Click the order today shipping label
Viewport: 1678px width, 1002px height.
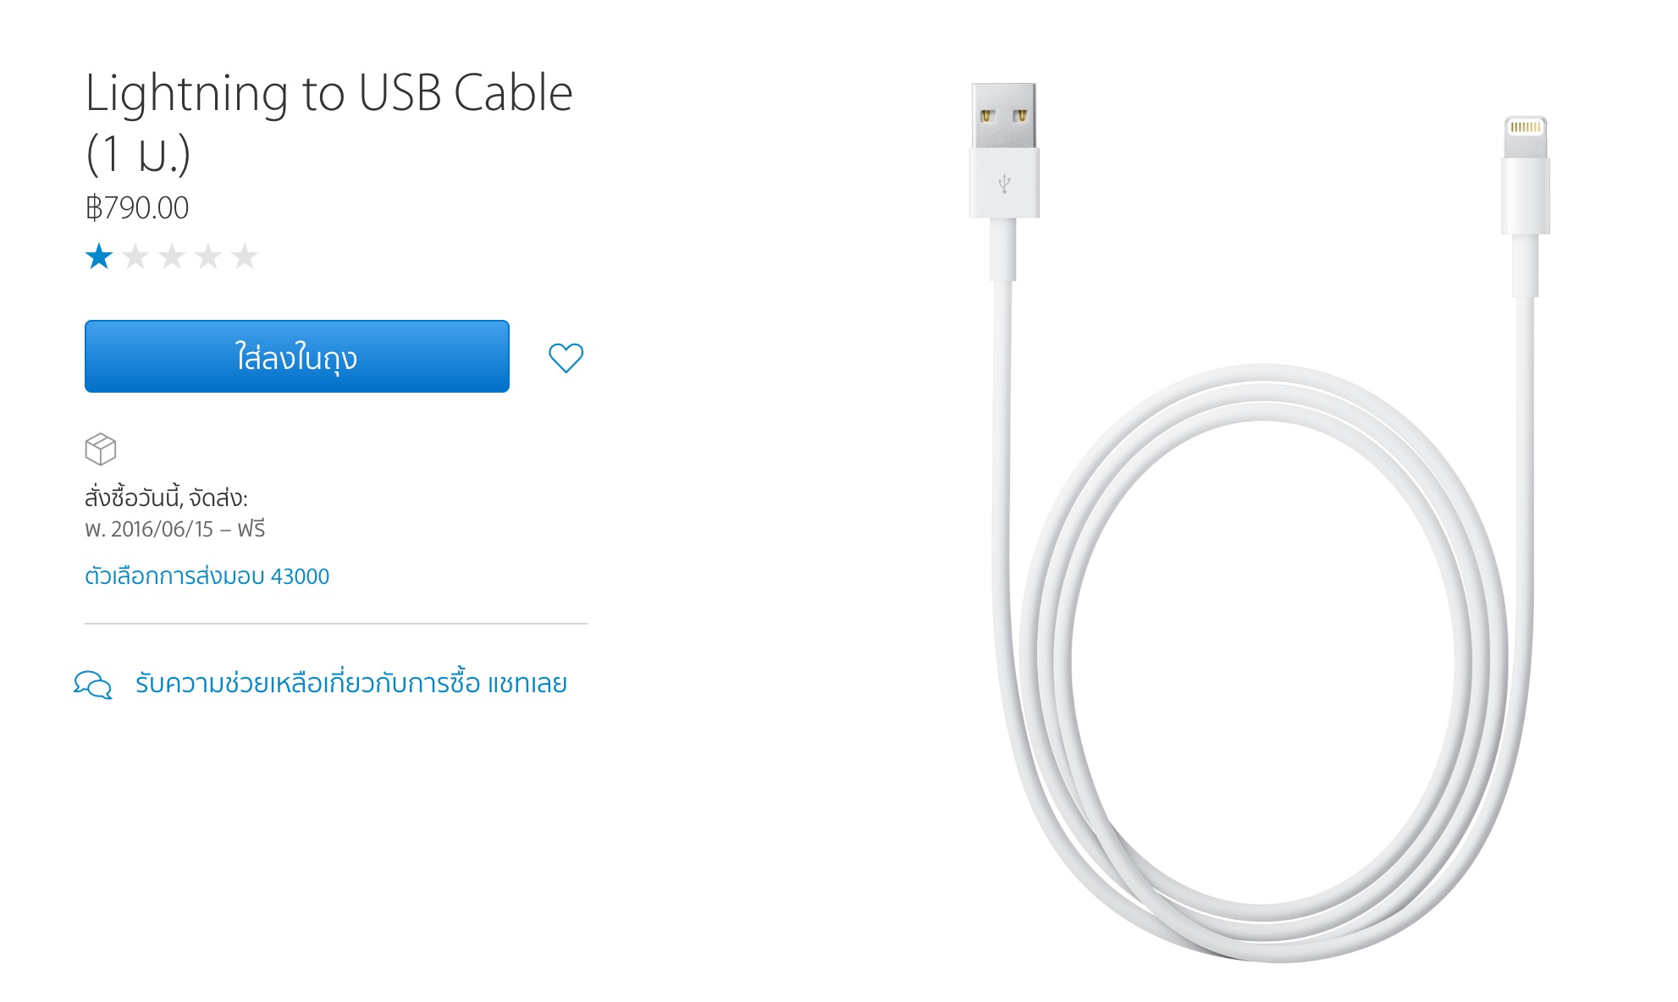[x=166, y=497]
